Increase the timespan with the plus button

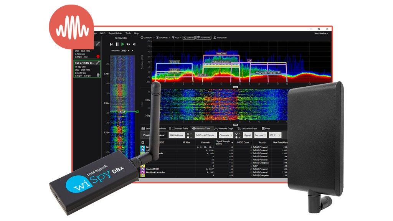coord(129,51)
